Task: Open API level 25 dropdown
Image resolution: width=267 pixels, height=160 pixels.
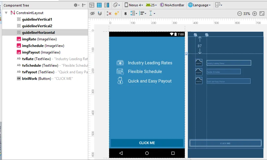Action: 151,5
